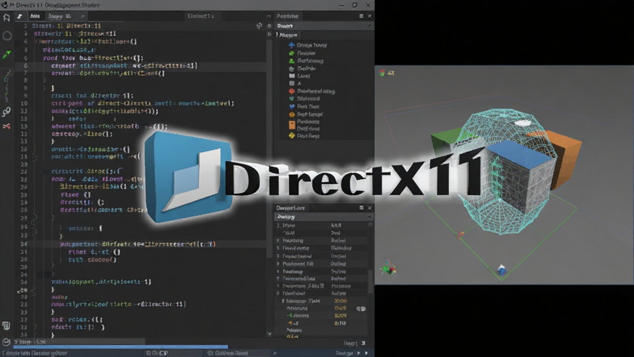
Task: Click the yellow diamond icon at tree list bottom
Action: [292, 136]
